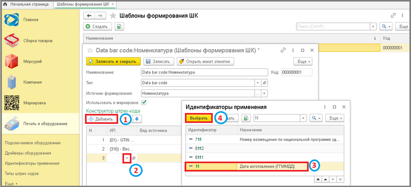Screen dimensions: 411x187
Task: Select identifier row 8112
Action: [x=265, y=148]
